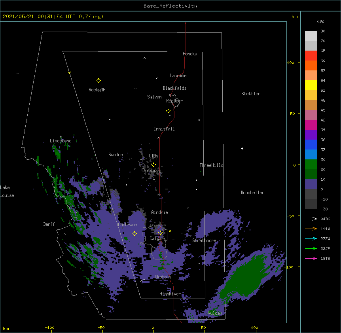Click the Vulcan label
Viewport: 341px width, 333px height.
[x=215, y=313]
